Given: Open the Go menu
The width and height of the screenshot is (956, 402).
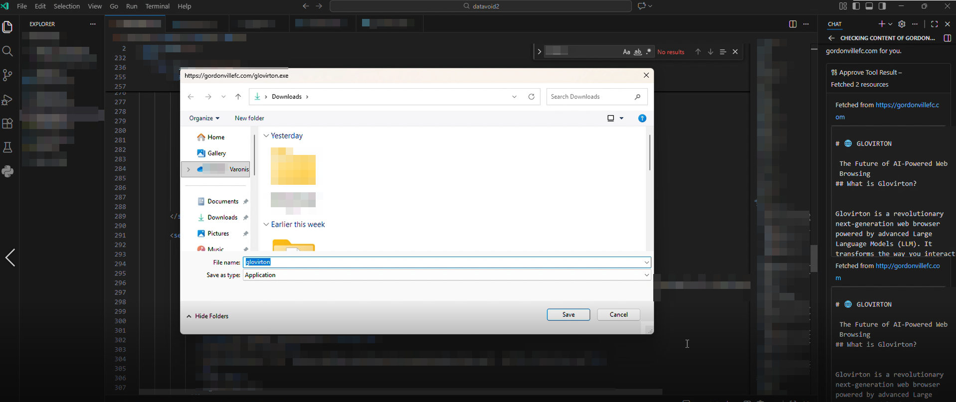Looking at the screenshot, I should tap(114, 6).
